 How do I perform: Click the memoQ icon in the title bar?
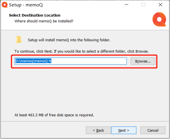point(5,5)
